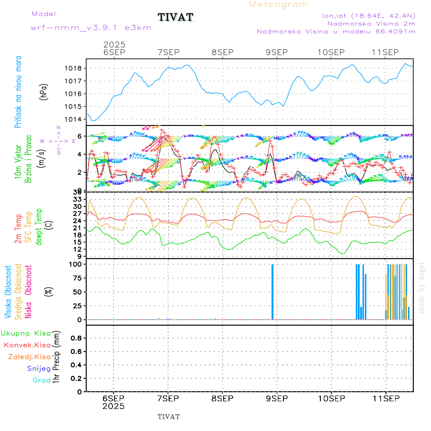Click the bold TIVAT title at top
Screen dimensions: 431x431
176,18
